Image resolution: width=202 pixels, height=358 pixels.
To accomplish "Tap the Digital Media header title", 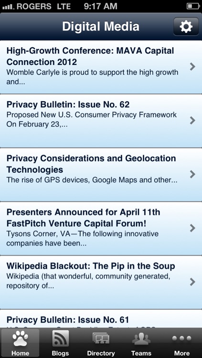I will point(101,26).
